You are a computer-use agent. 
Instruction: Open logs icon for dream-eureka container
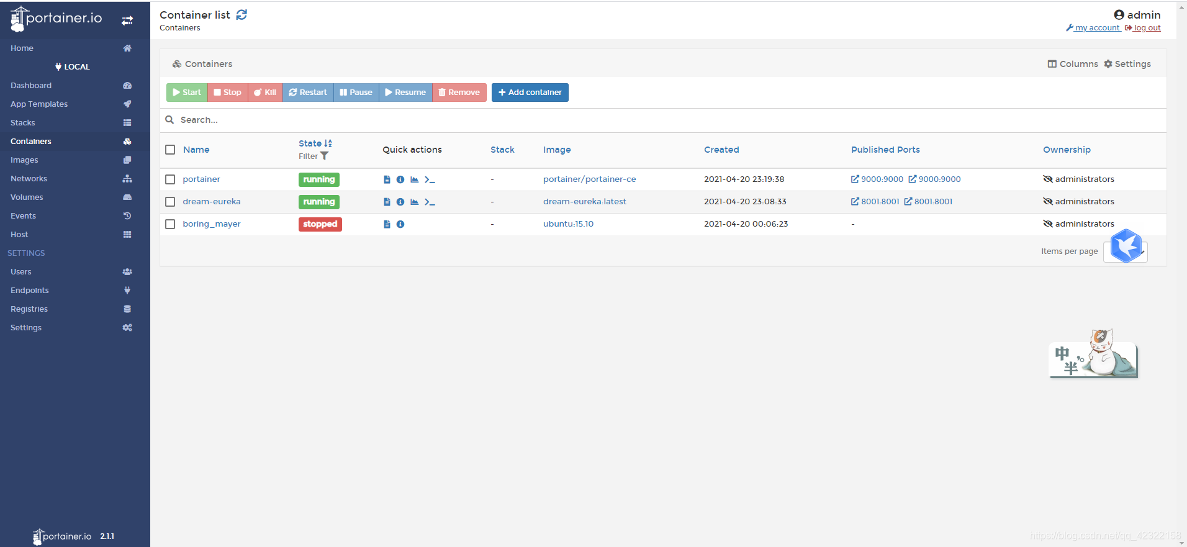(x=387, y=202)
